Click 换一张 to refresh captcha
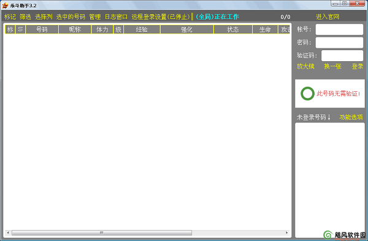Image resolution: width=368 pixels, height=241 pixels. pyautogui.click(x=332, y=67)
